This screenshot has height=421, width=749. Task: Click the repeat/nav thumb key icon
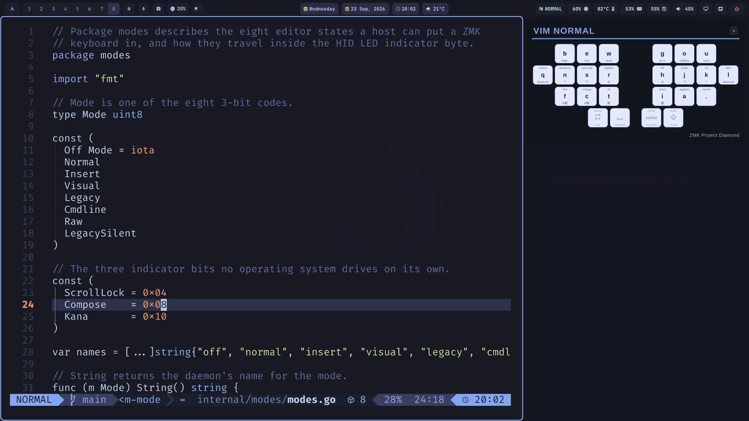pos(597,118)
